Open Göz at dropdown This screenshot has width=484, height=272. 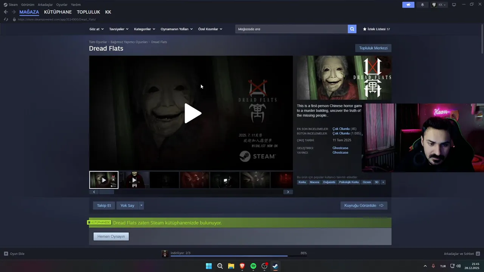[96, 29]
